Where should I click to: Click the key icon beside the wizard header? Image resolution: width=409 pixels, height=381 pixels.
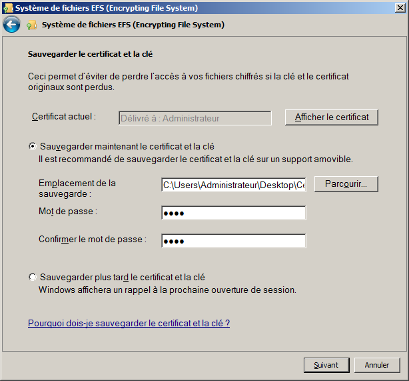tap(32, 25)
